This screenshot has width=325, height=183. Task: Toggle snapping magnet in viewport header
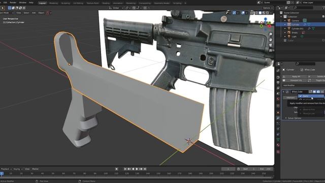(x=134, y=8)
